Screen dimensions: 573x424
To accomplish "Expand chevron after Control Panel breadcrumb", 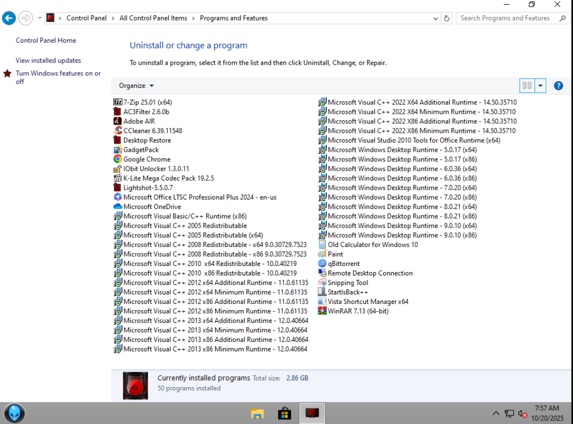I will coord(113,18).
